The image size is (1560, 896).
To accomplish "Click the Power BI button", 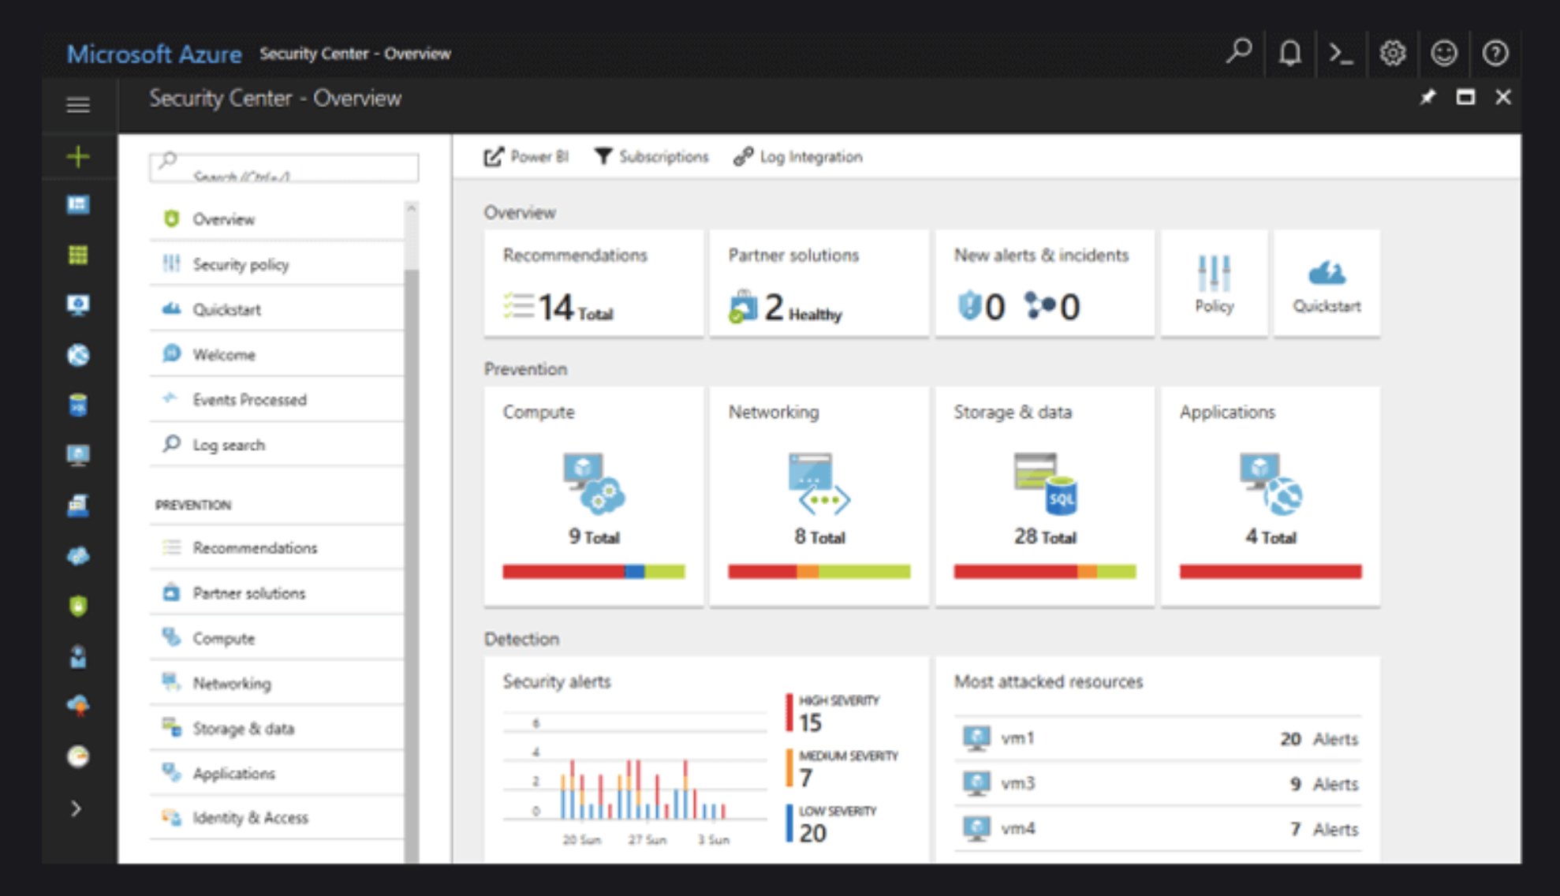I will click(x=526, y=157).
